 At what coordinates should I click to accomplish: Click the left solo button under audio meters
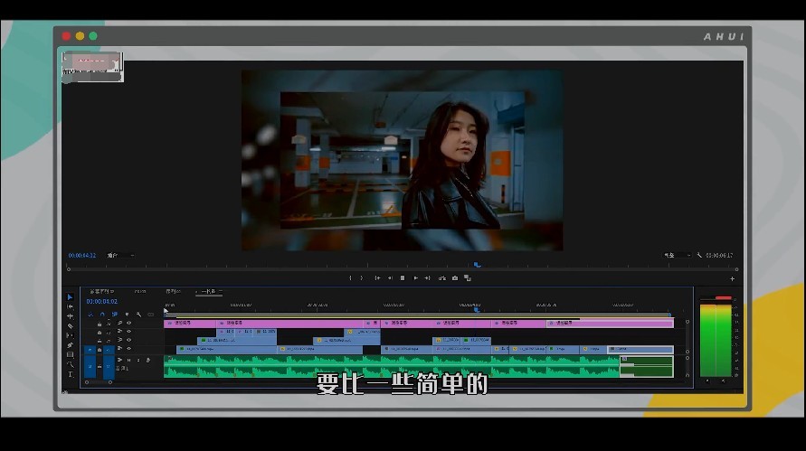point(707,381)
